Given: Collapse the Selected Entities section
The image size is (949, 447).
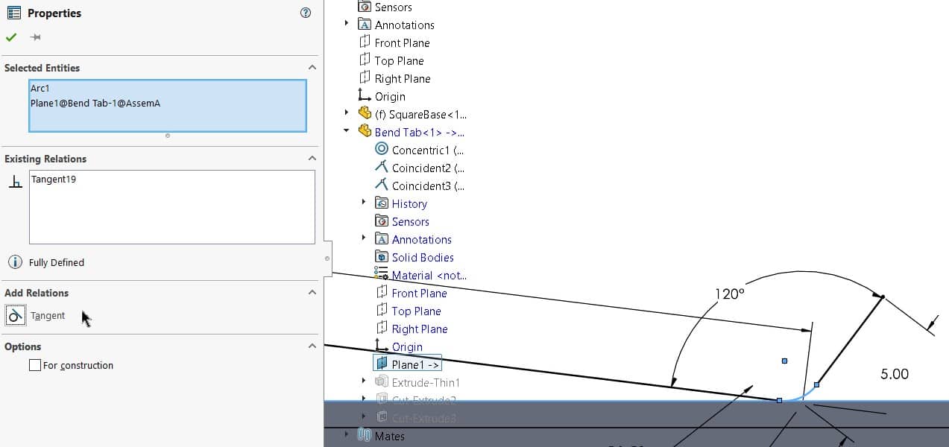Looking at the screenshot, I should (312, 67).
